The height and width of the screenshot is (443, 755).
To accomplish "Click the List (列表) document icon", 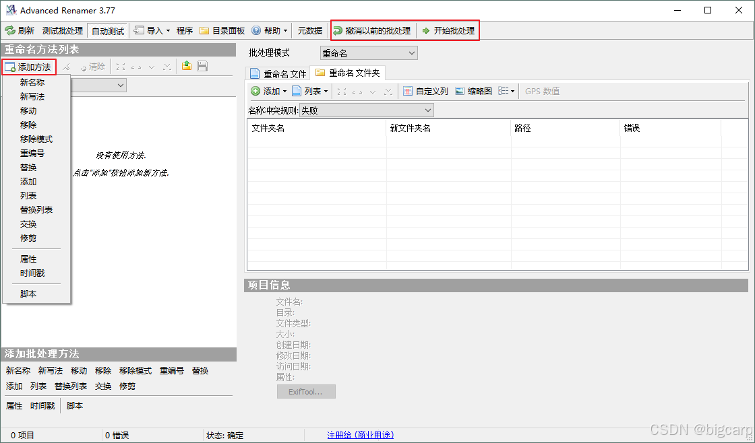I will [297, 91].
